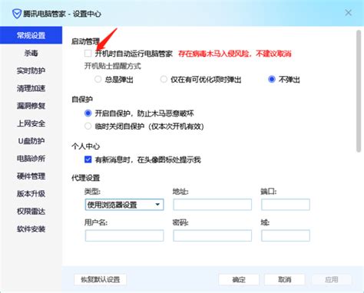364x293 pixels.
Task: Select the 权限雷达 tab
Action: pos(31,211)
